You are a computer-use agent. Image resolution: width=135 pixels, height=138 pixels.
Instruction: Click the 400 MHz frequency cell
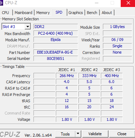click(x=112, y=76)
